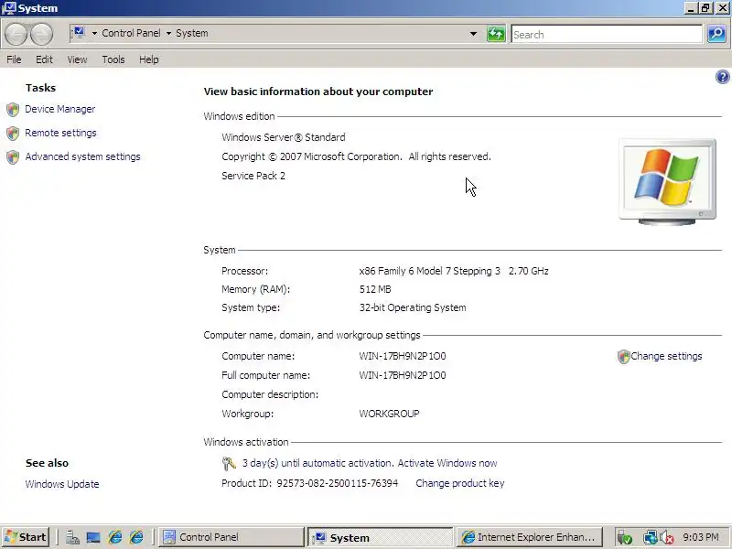
Task: Click the System breadcrumb in address bar
Action: (x=191, y=33)
